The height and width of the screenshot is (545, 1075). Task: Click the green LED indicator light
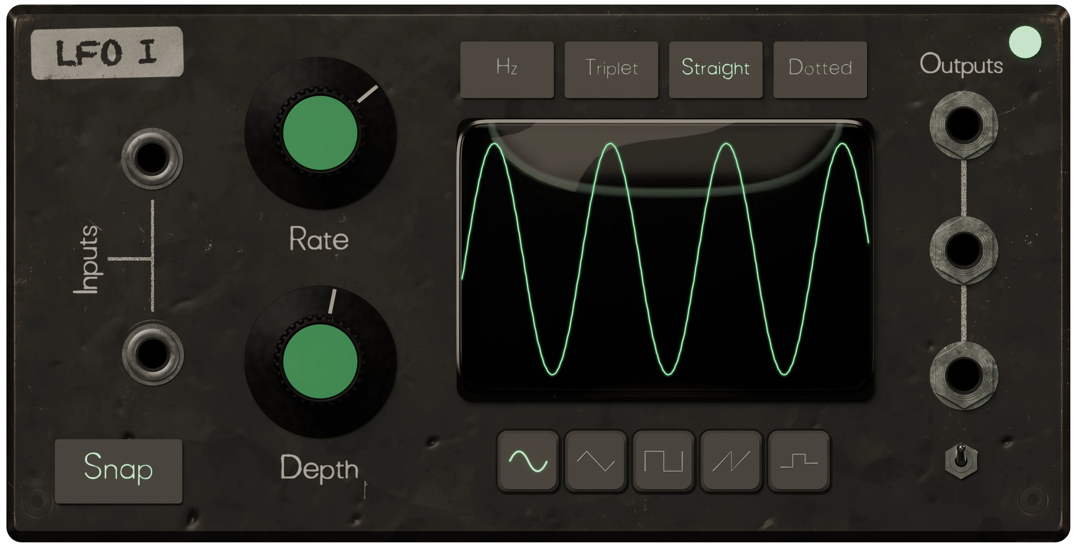[1025, 42]
